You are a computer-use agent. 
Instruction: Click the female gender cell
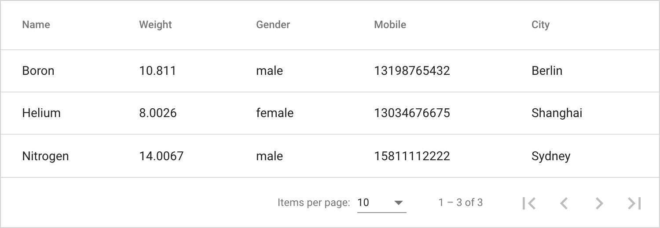(x=275, y=113)
